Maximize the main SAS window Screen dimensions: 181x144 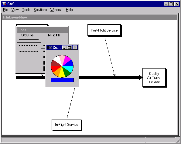[171, 4]
